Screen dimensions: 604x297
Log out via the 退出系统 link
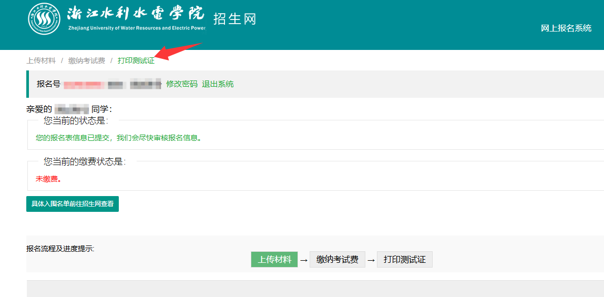(x=218, y=84)
